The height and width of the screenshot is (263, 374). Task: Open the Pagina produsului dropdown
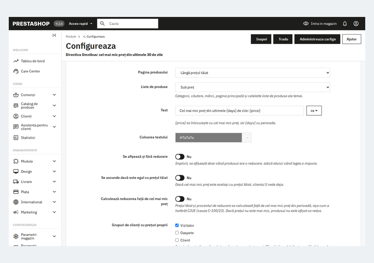point(252,73)
